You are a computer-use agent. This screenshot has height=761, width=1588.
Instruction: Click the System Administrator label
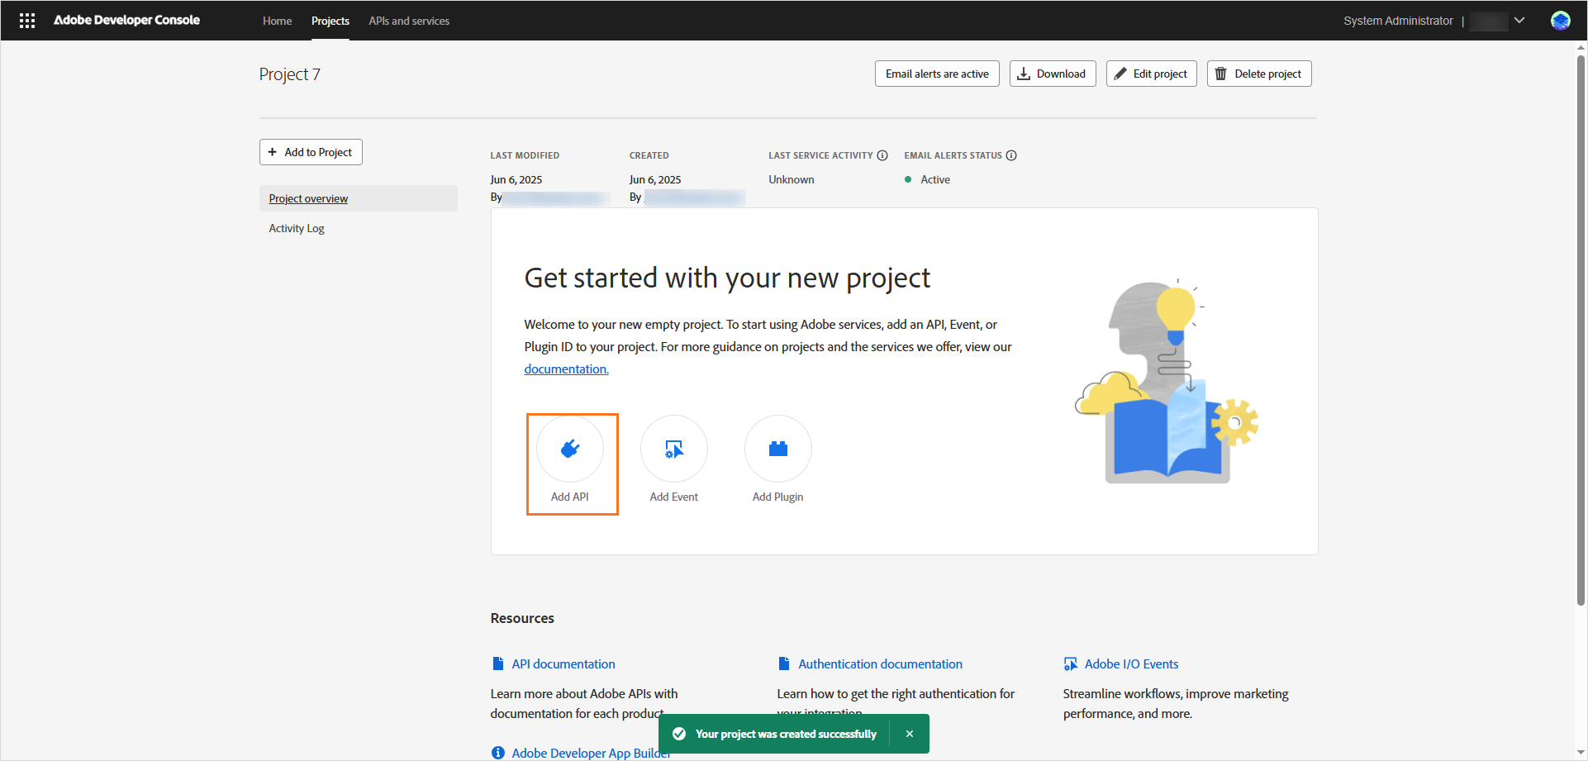pyautogui.click(x=1398, y=21)
